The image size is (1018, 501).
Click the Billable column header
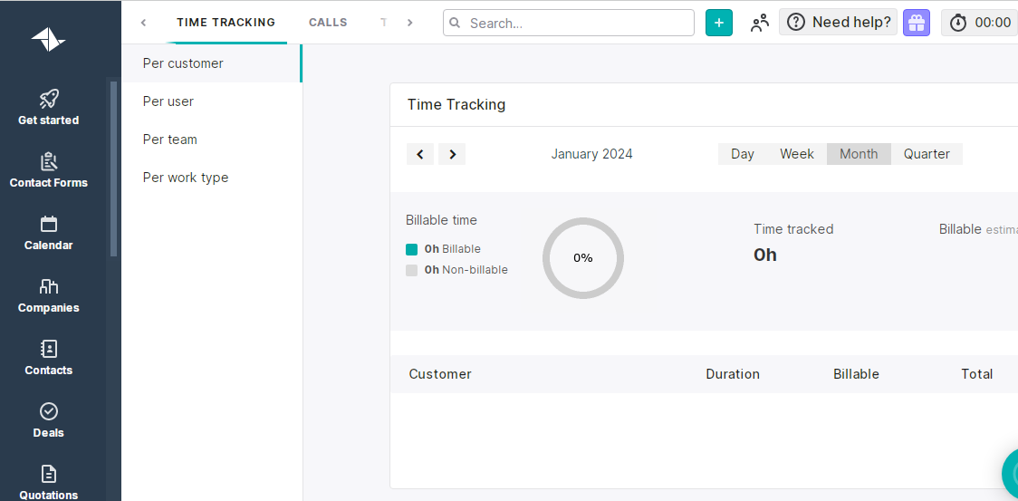pyautogui.click(x=856, y=373)
